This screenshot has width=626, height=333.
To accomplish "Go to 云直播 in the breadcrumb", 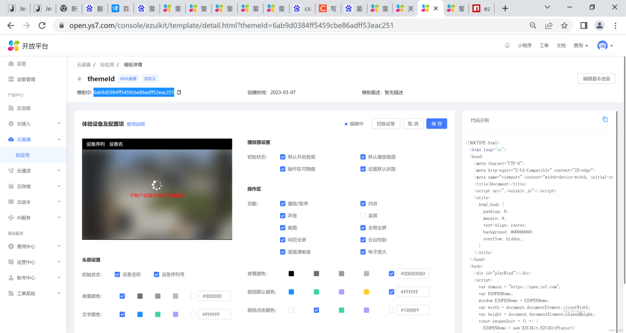I will [84, 65].
